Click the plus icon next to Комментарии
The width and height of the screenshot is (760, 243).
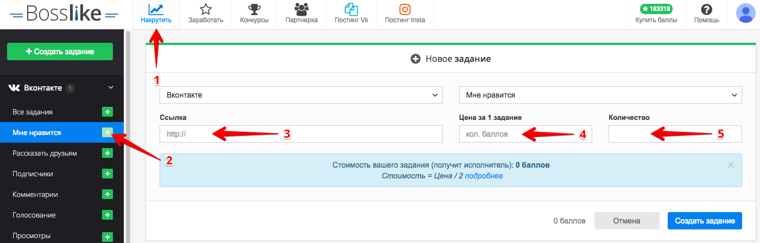pos(107,194)
